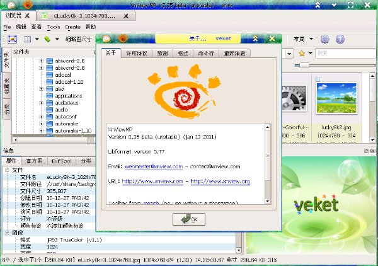Click preview panel detach icon
Image resolution: width=378 pixels, height=266 pixels.
pyautogui.click(x=366, y=151)
